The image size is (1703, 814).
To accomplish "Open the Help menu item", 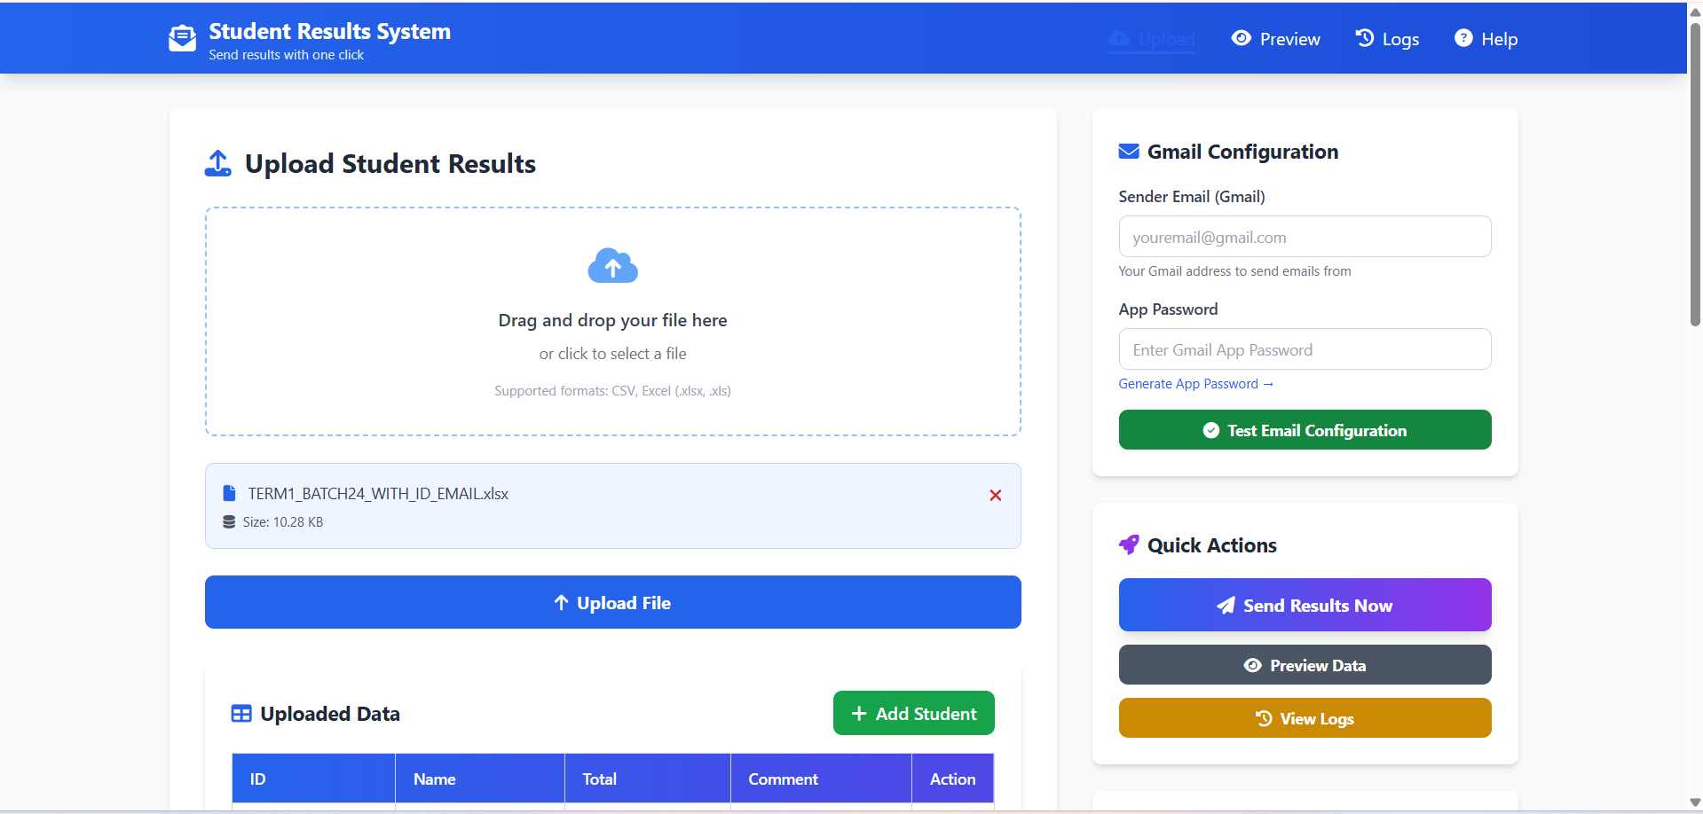I will 1486,39.
